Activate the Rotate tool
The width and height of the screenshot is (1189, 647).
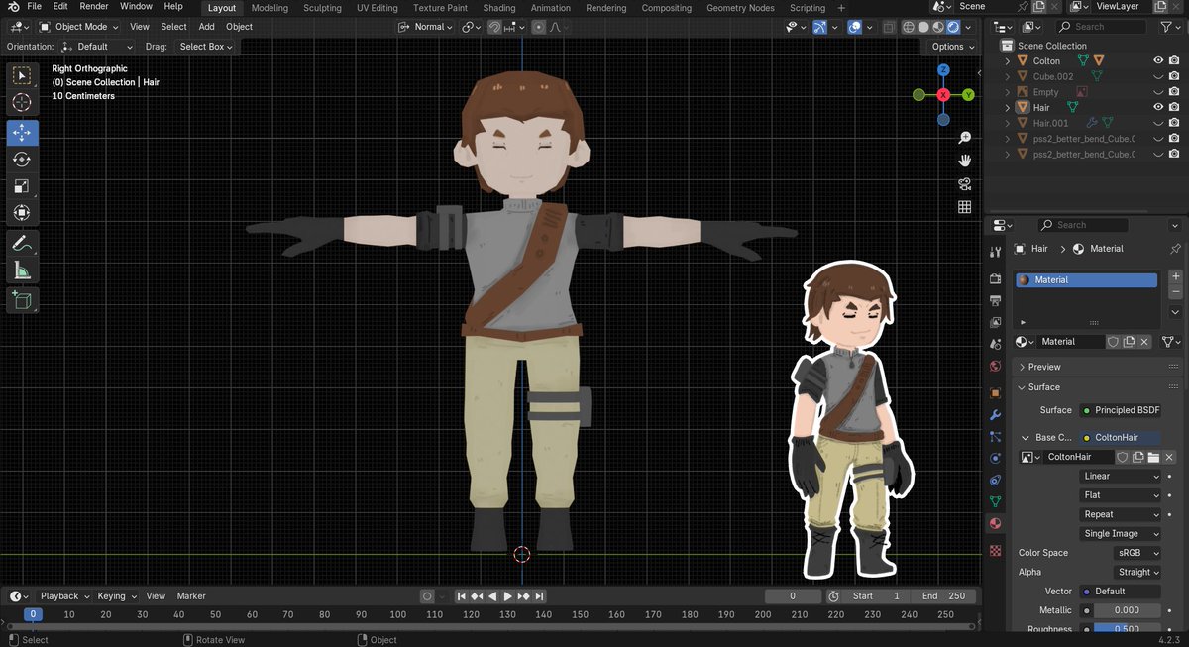[x=22, y=159]
